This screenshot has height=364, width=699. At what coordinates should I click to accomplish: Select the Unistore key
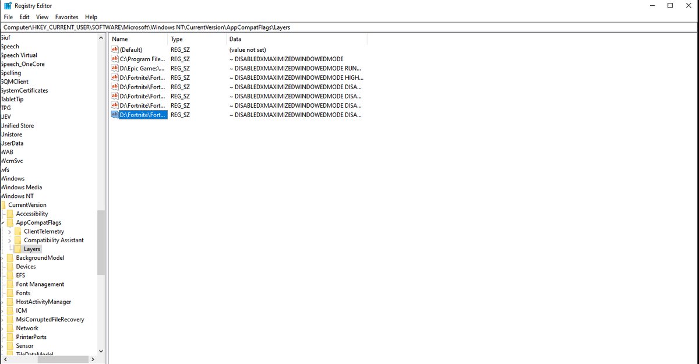(12, 135)
